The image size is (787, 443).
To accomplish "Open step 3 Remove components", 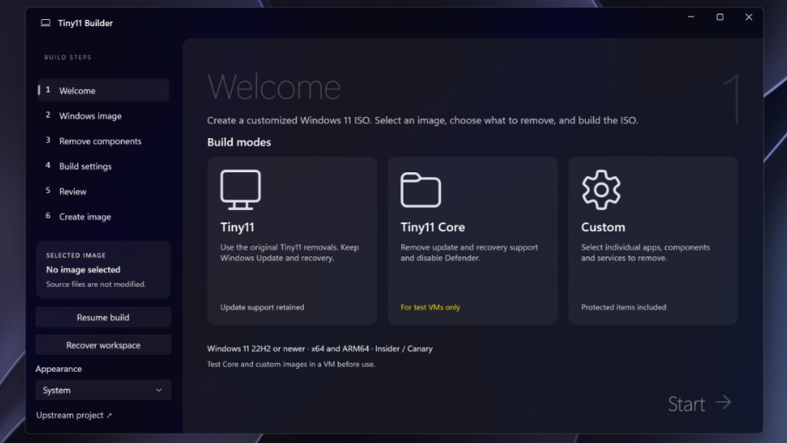I will [103, 141].
